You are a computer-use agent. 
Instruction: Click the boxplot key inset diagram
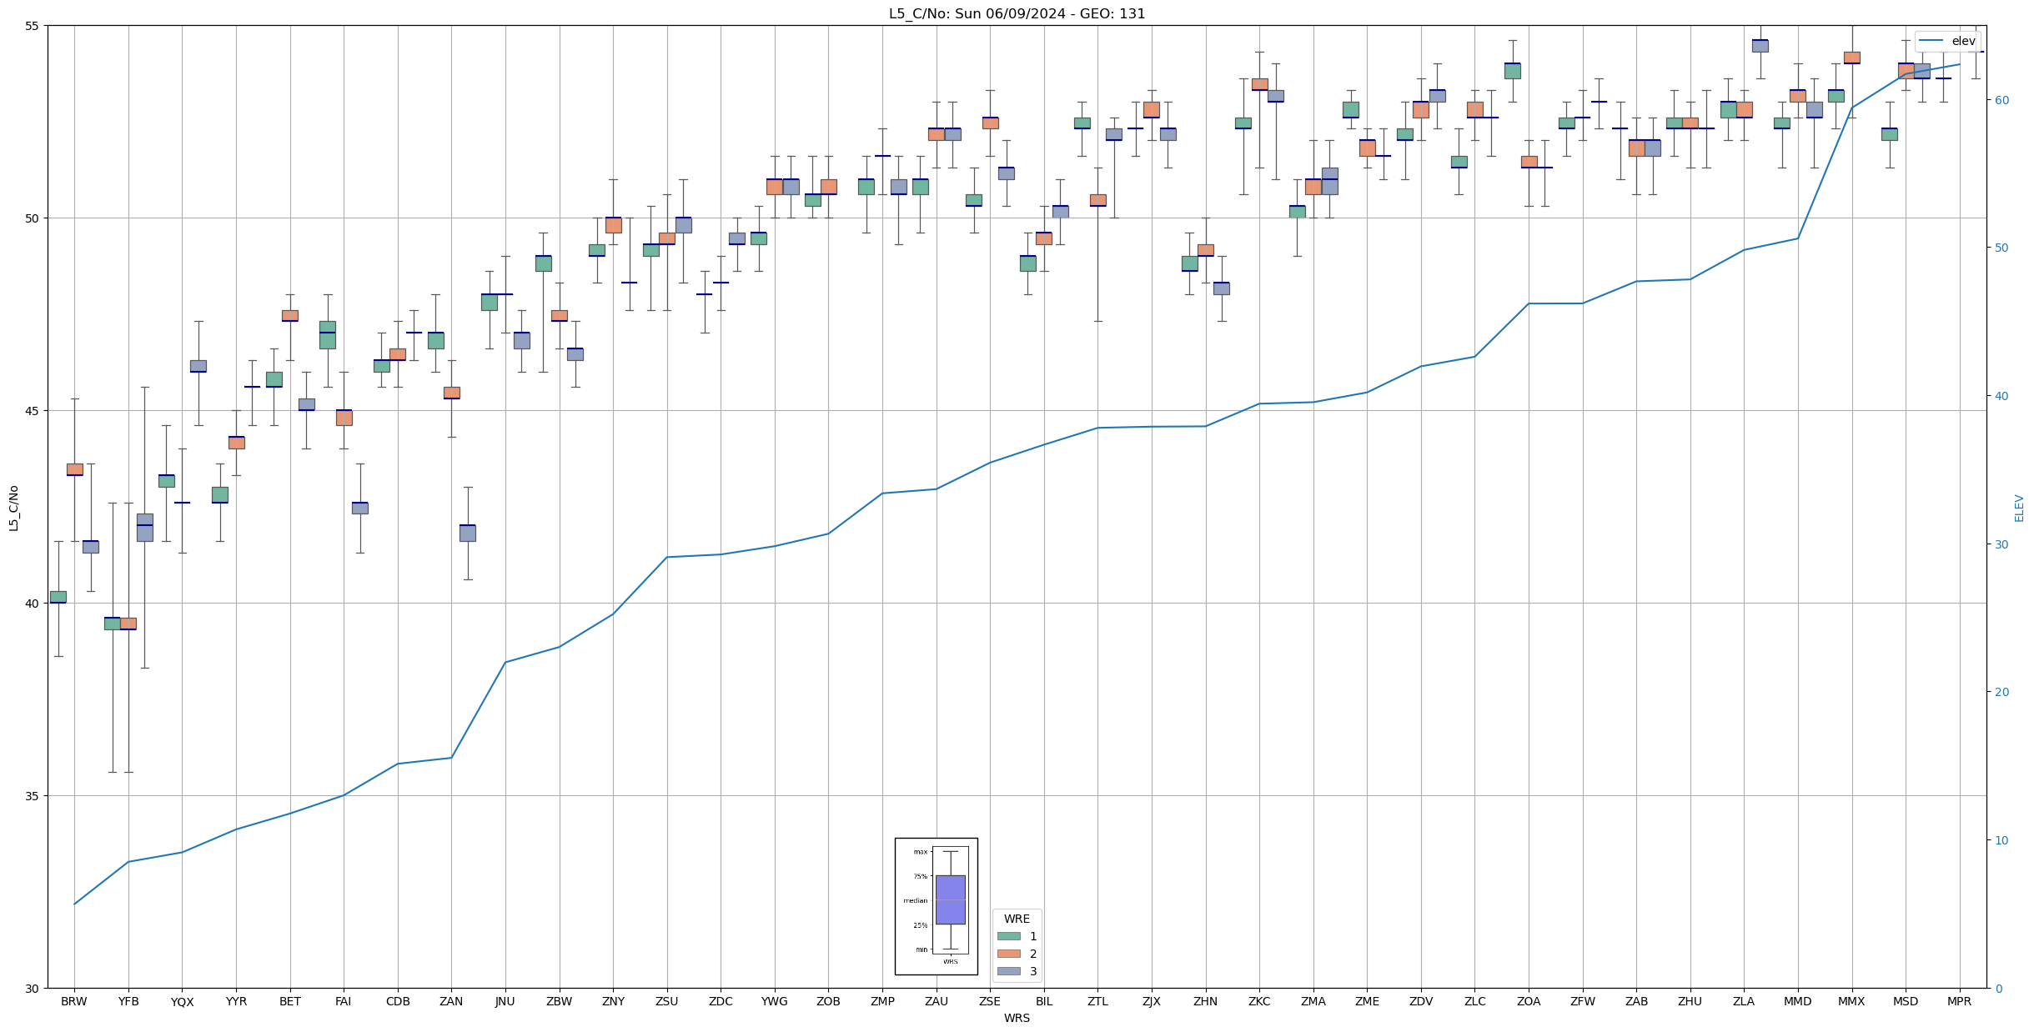tap(936, 906)
